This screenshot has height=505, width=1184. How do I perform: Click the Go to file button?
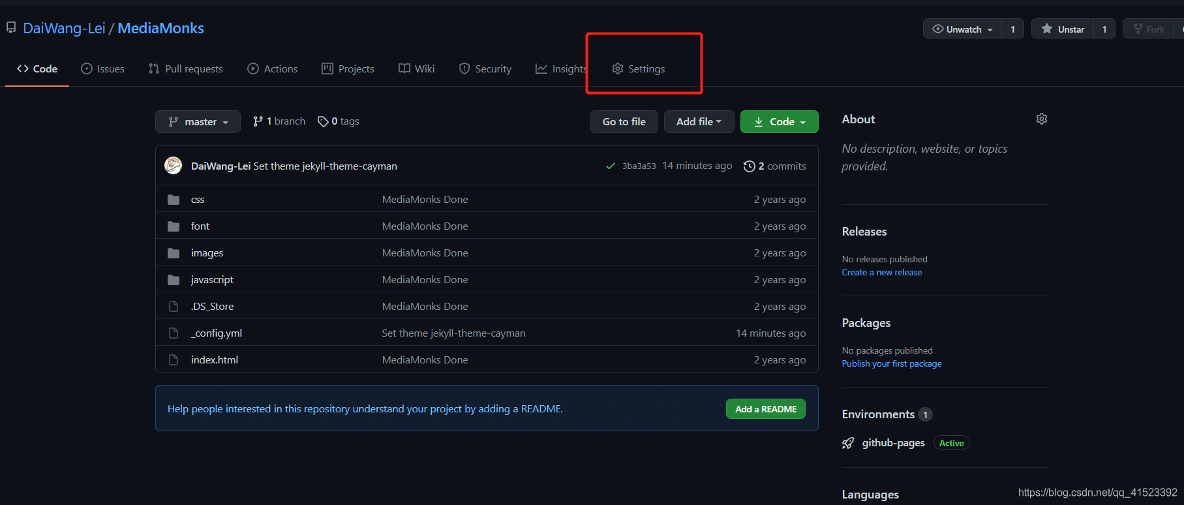click(x=624, y=121)
